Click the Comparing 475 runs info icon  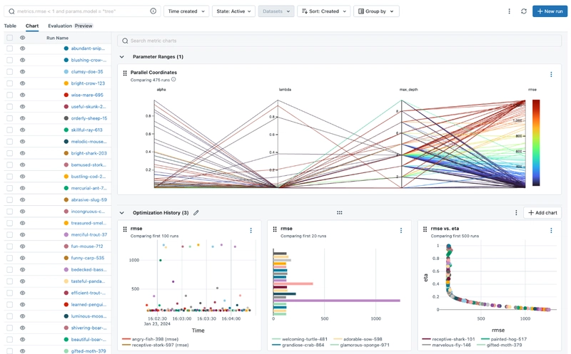tap(173, 80)
